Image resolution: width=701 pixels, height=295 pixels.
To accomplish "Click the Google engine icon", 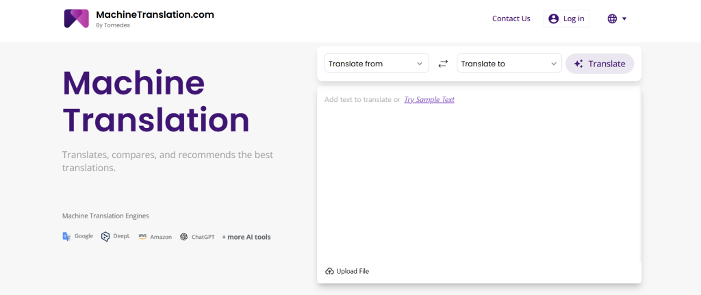I will click(x=66, y=236).
